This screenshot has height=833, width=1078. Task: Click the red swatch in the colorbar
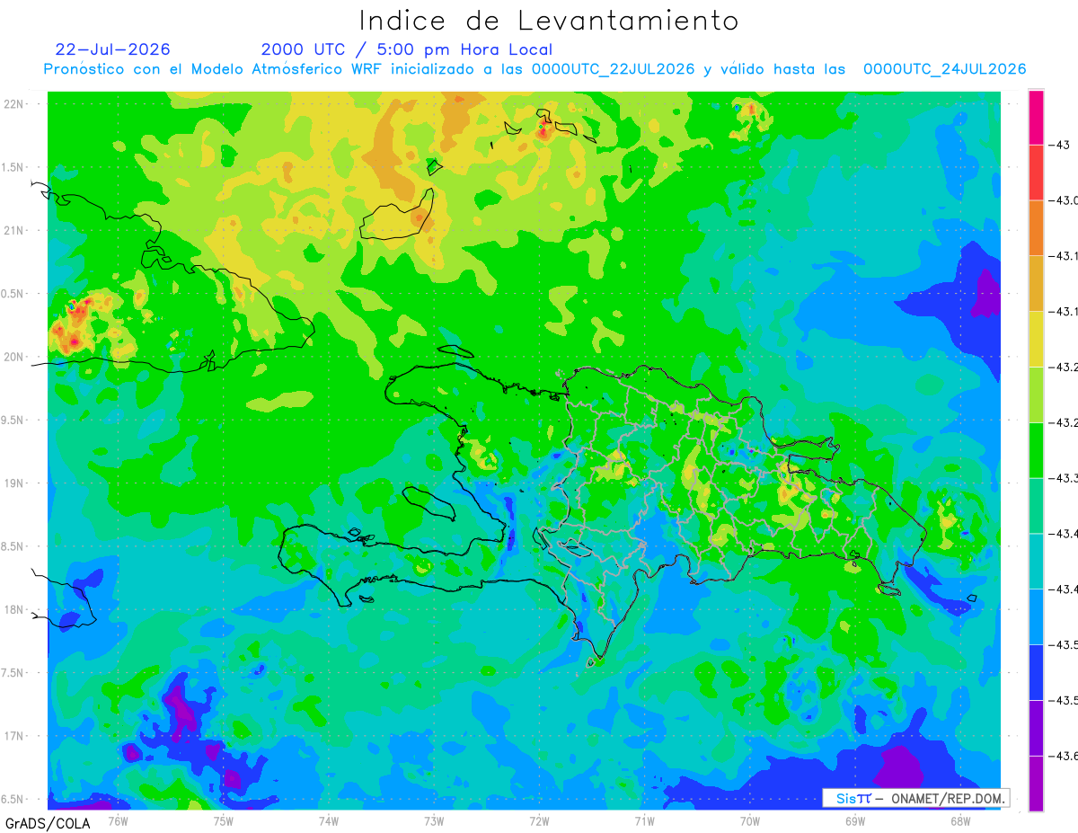[1036, 173]
